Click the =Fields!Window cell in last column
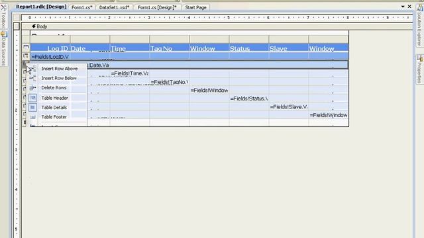 point(329,115)
